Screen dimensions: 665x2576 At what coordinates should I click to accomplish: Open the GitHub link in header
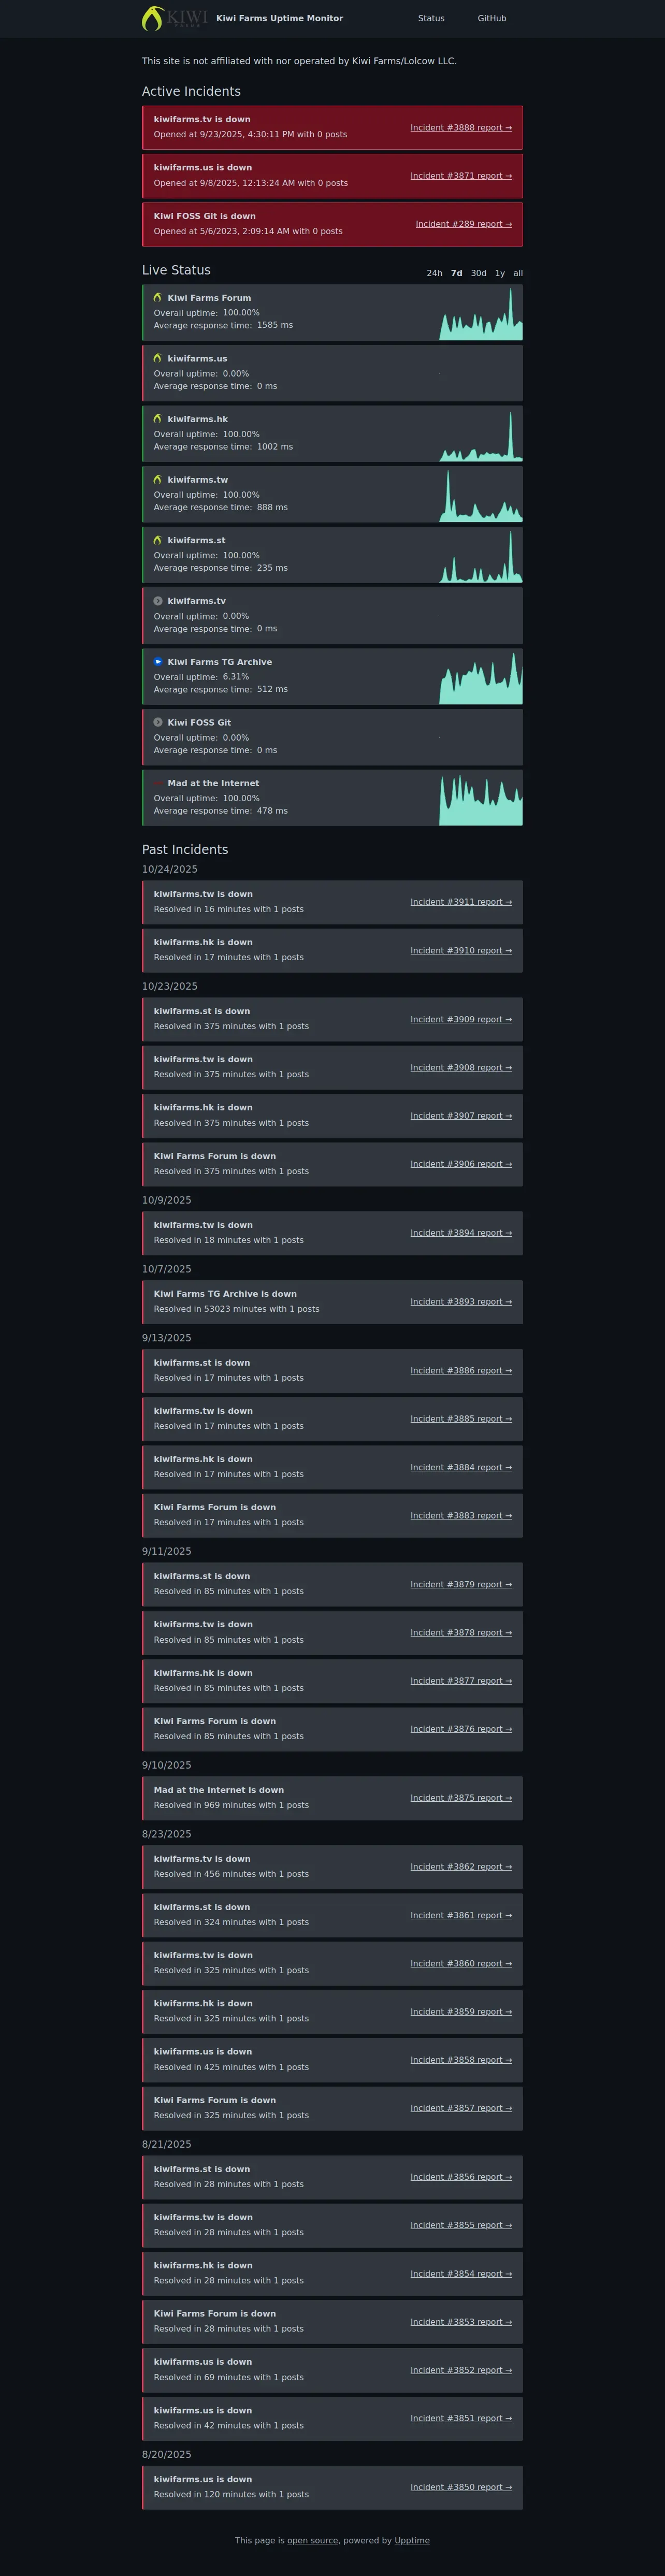tap(491, 18)
